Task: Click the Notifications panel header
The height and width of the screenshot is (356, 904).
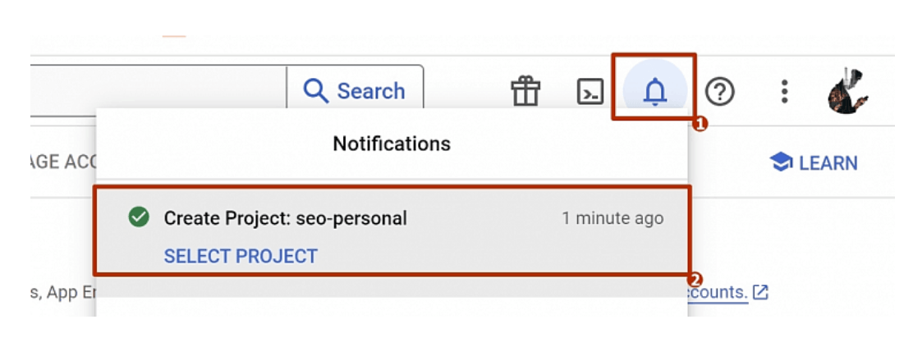Action: (392, 144)
